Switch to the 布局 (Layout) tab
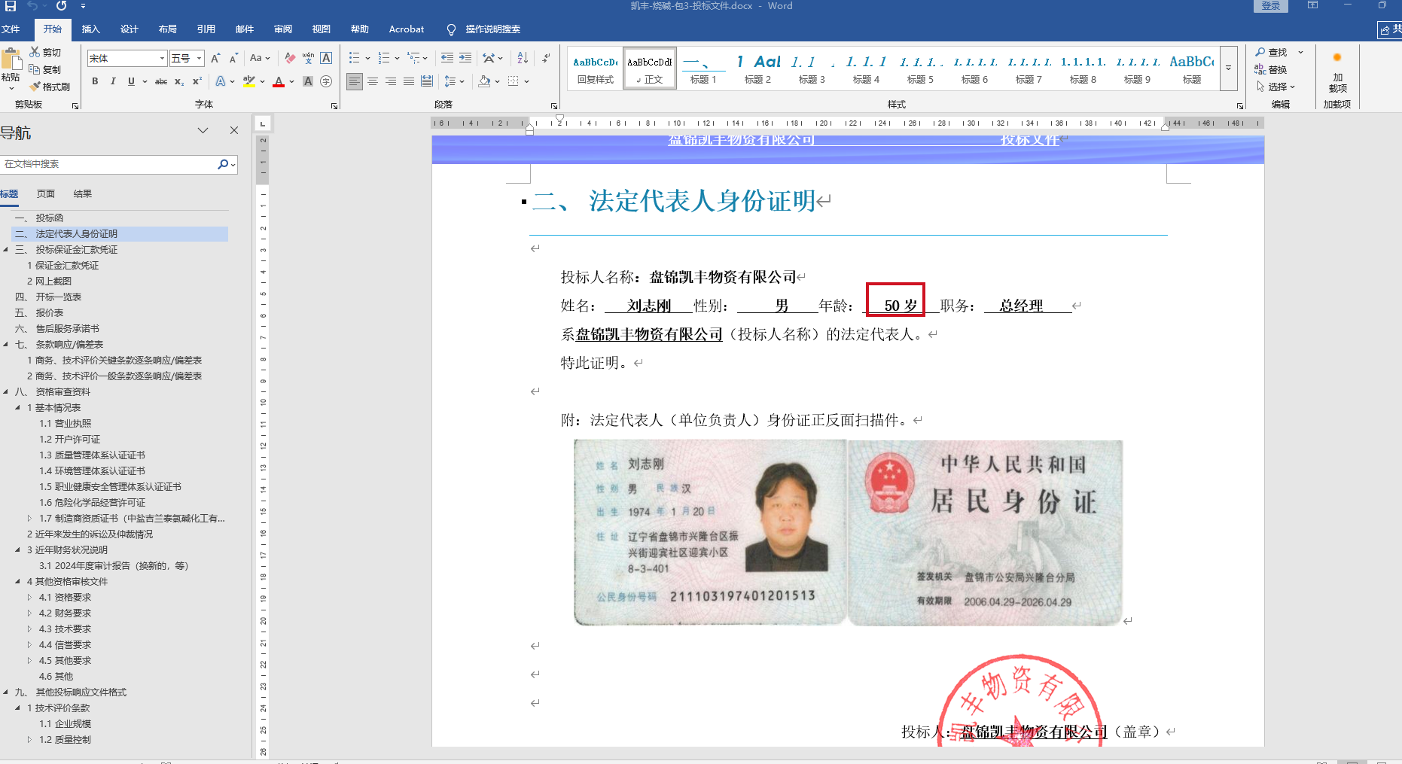The image size is (1402, 764). pos(168,29)
